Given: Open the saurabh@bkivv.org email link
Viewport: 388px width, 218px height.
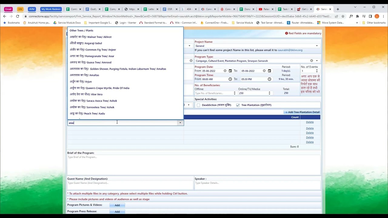Looking at the screenshot, I should [290, 50].
